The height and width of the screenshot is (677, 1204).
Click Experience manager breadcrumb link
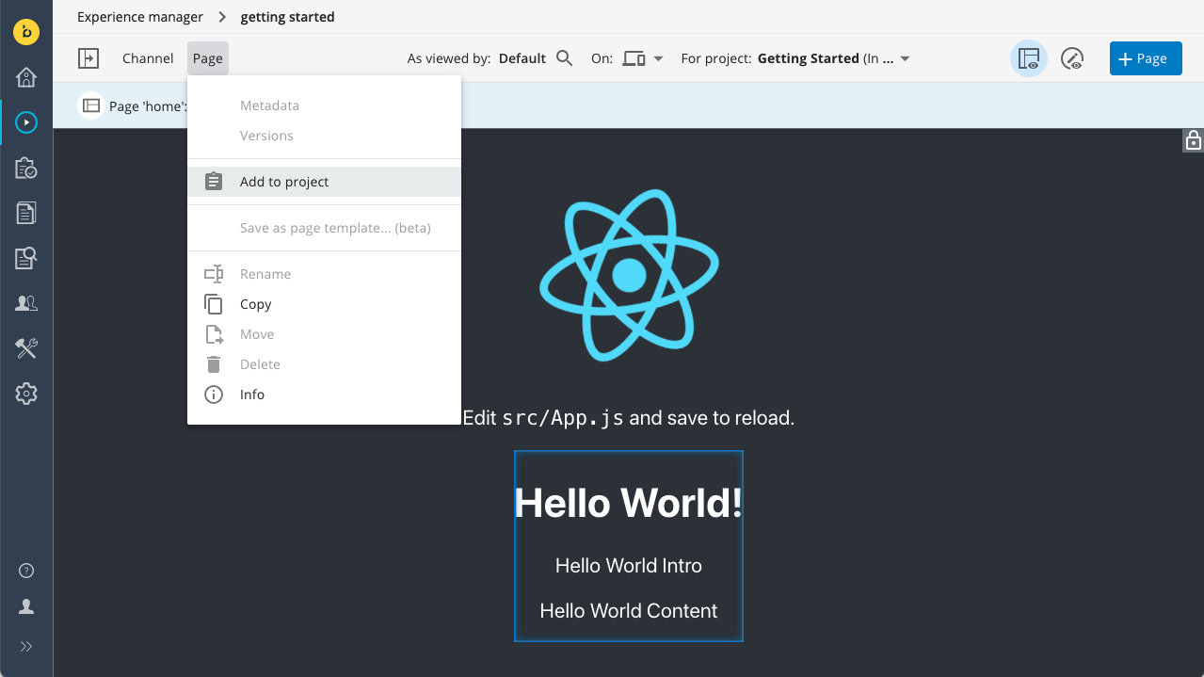pyautogui.click(x=140, y=17)
